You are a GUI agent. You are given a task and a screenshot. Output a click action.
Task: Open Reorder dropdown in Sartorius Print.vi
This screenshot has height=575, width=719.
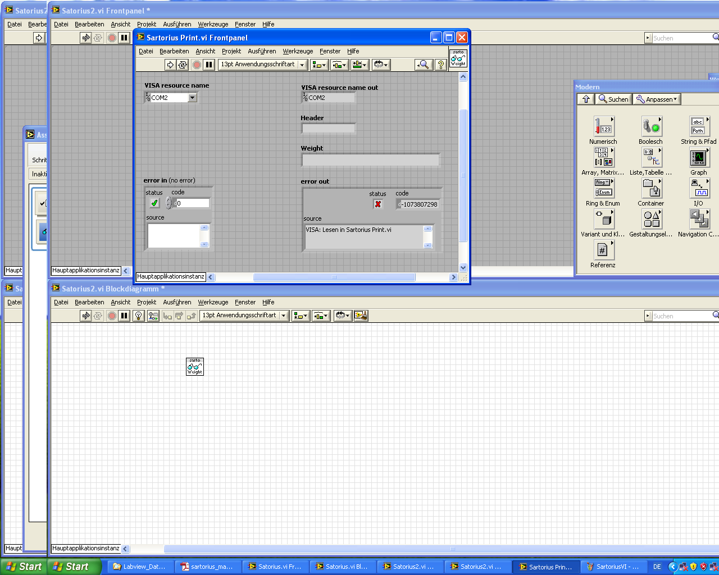click(381, 65)
